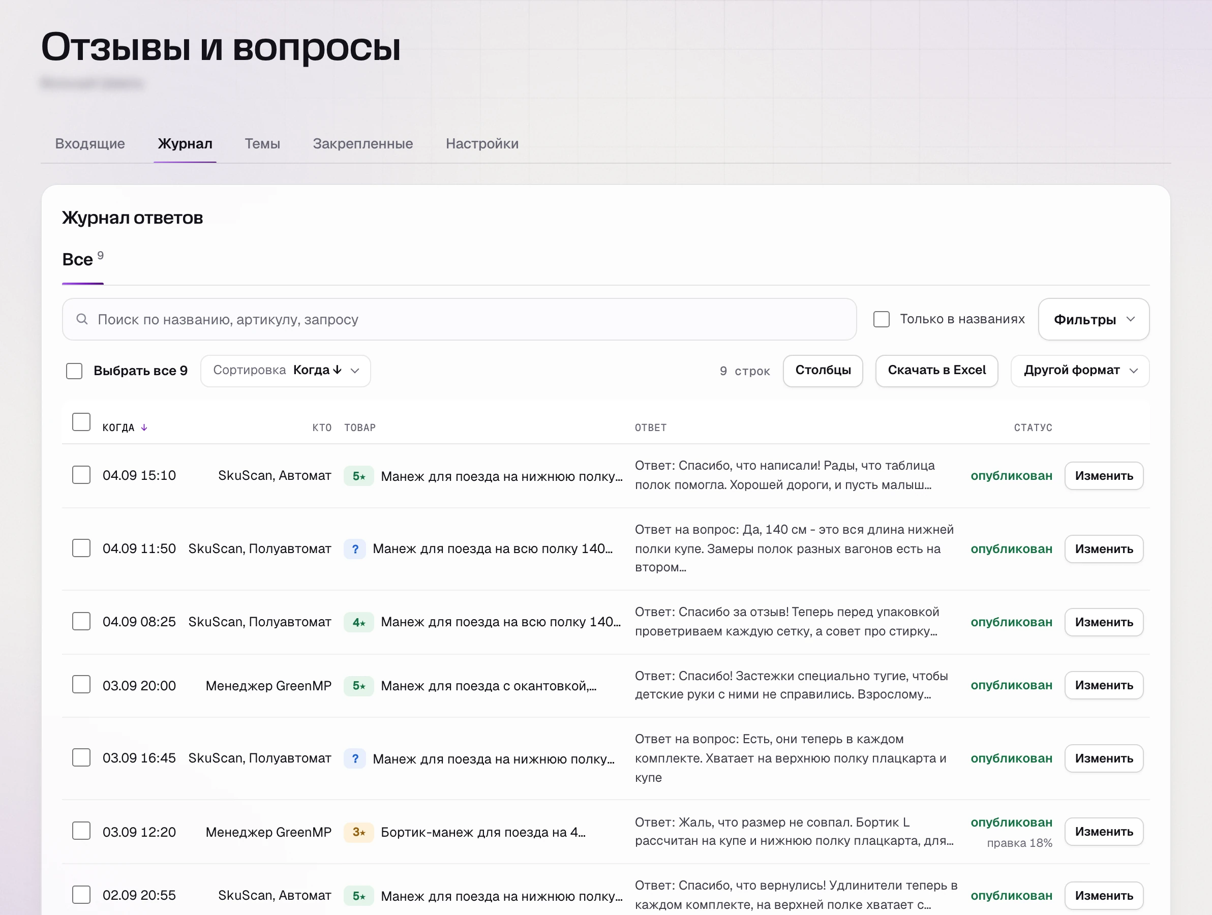Open the Настройки tab
This screenshot has width=1212, height=915.
click(x=482, y=143)
